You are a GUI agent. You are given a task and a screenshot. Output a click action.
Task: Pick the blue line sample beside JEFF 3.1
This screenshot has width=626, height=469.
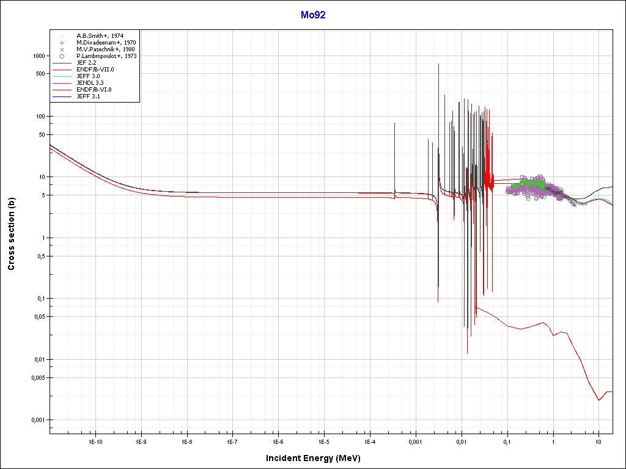62,96
